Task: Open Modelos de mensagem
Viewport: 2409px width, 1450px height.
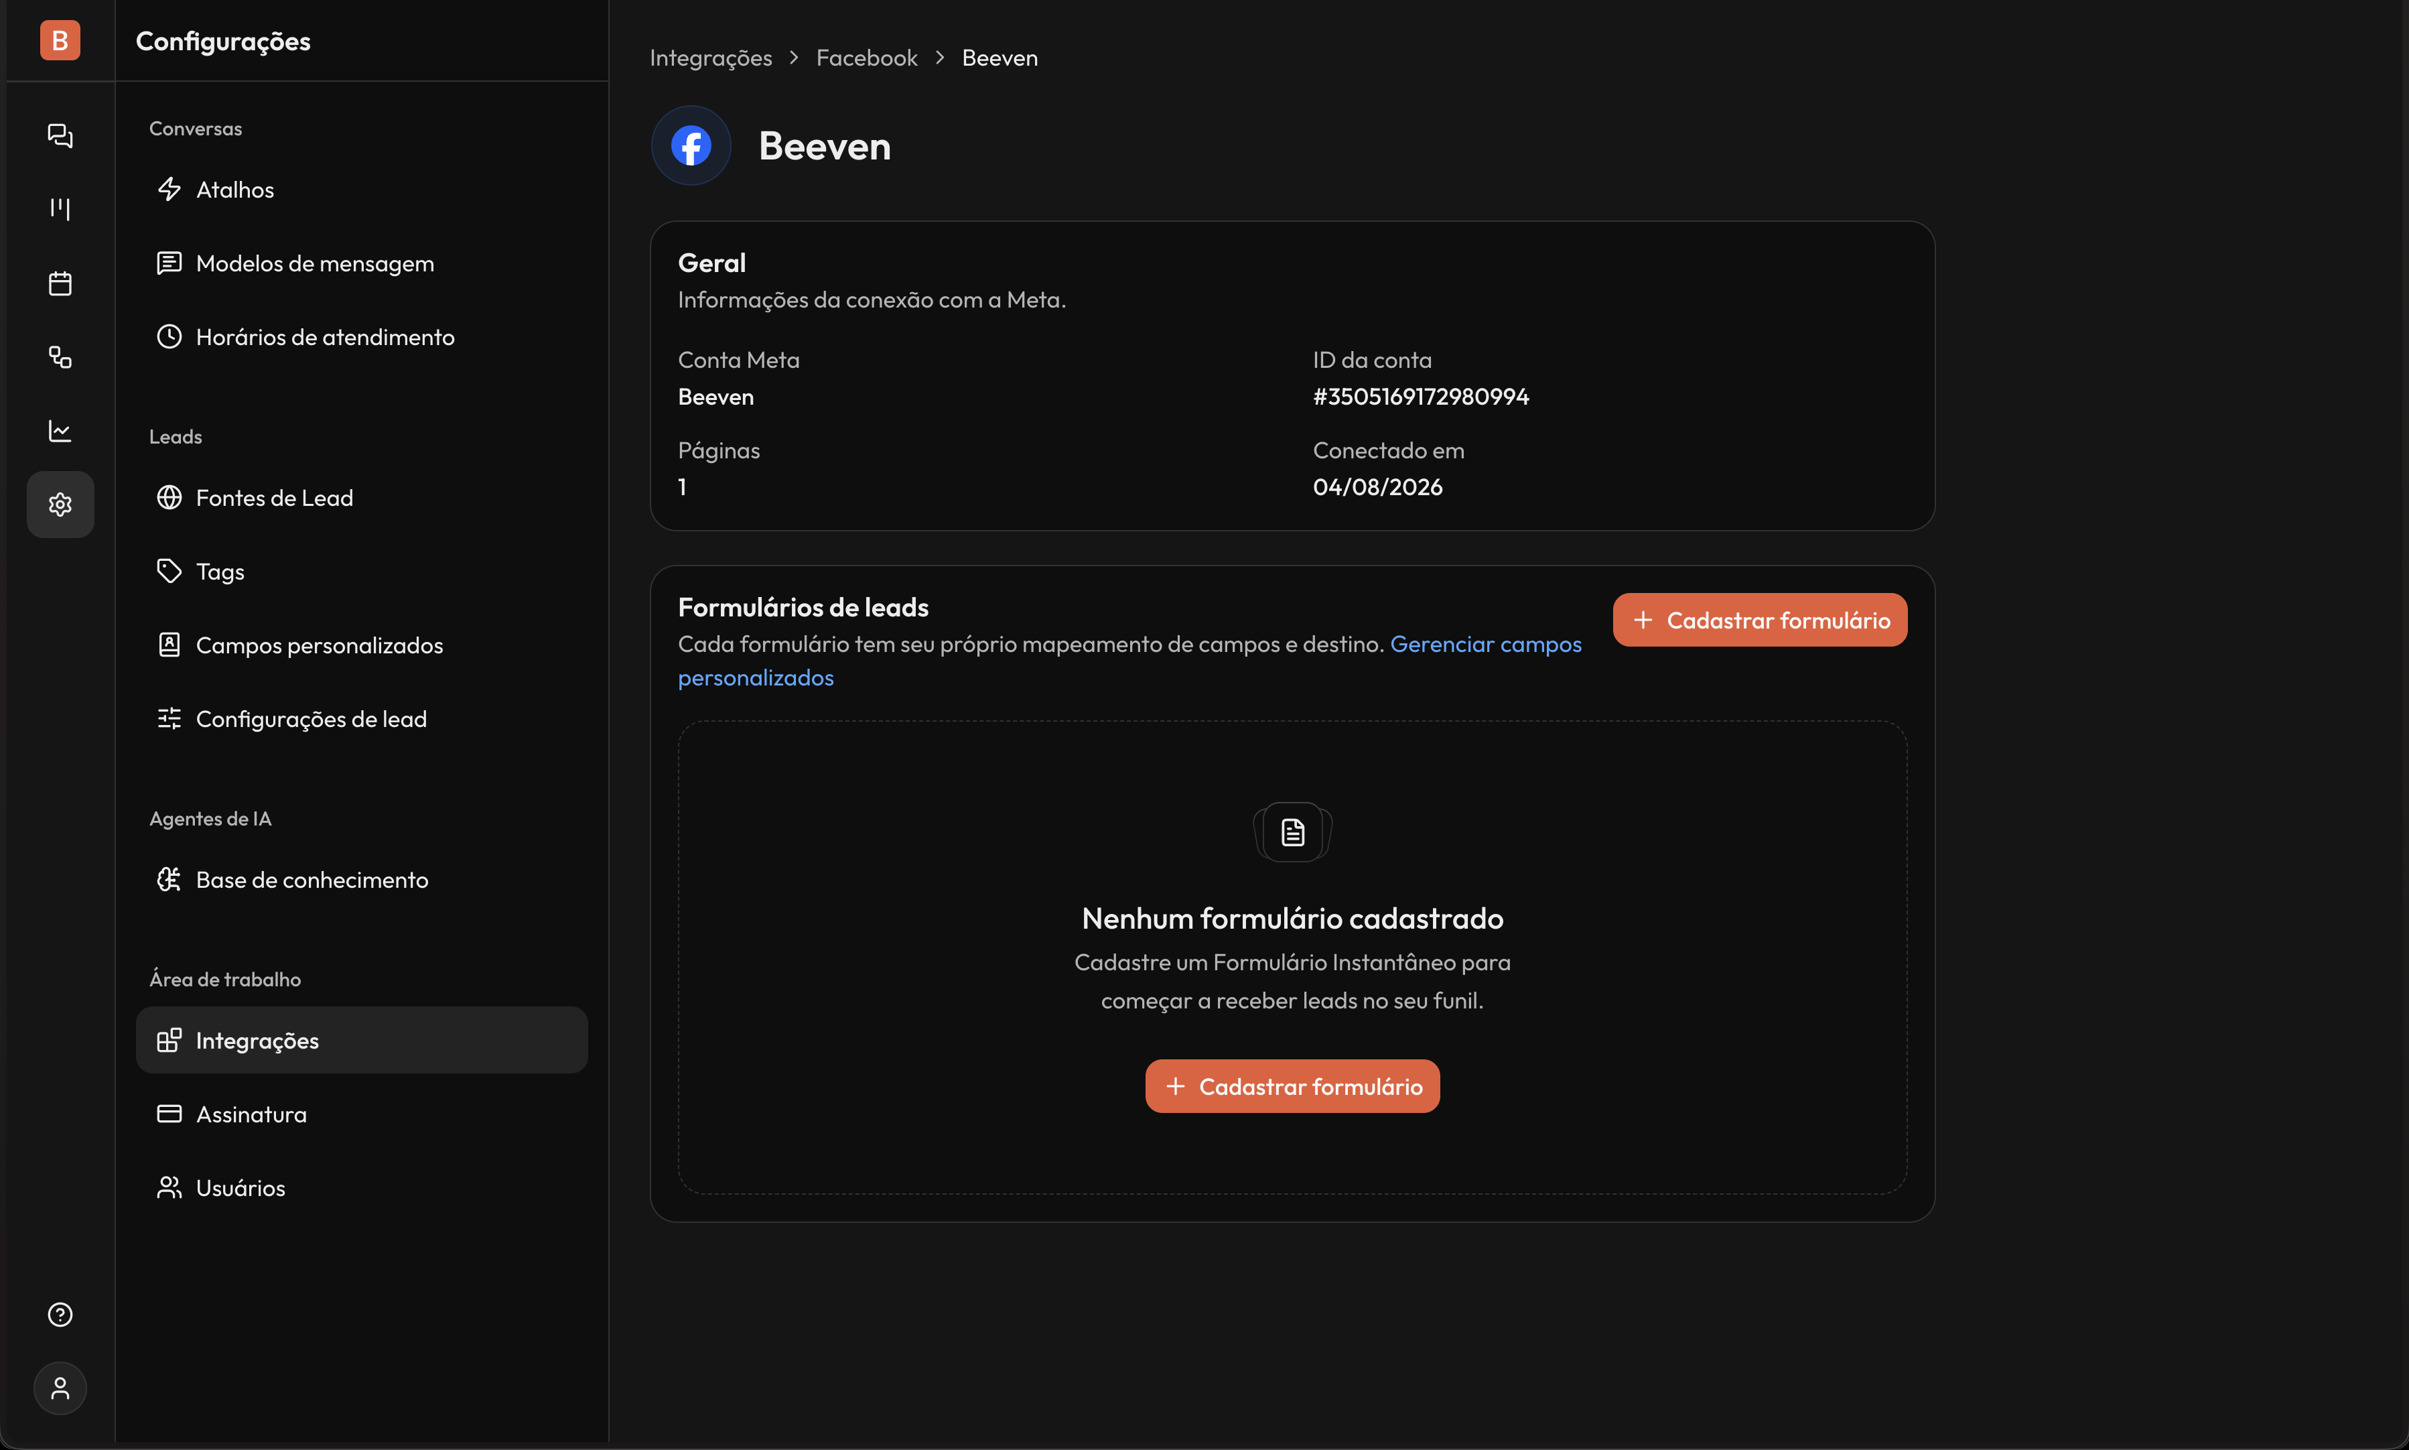Action: pyautogui.click(x=362, y=263)
